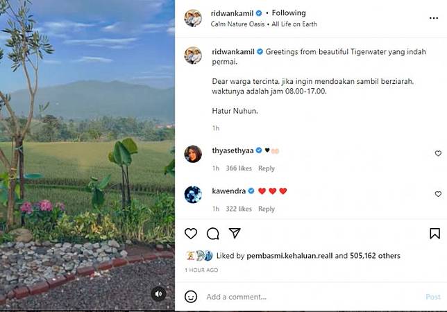The image size is (447, 312).
Task: Save post with bookmark icon
Action: [435, 234]
